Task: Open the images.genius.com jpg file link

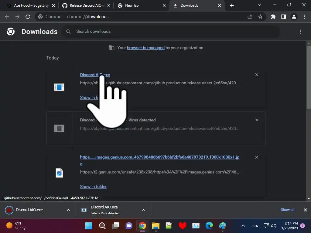Action: (x=160, y=160)
